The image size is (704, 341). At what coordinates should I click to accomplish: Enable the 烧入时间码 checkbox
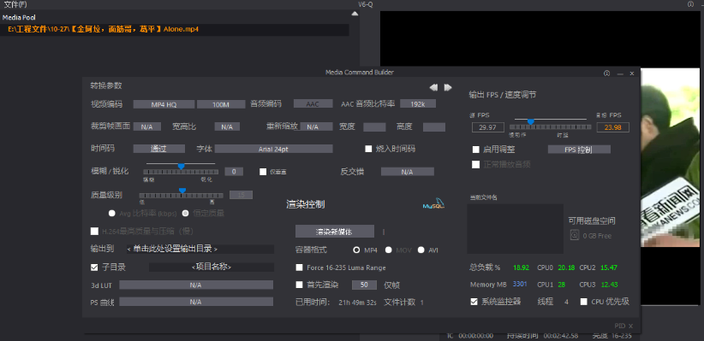pos(368,149)
